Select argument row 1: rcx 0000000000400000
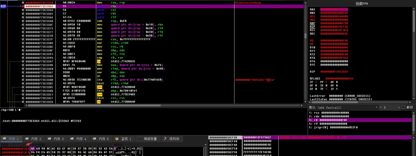This screenshot has width=416, height=156. 329,113
